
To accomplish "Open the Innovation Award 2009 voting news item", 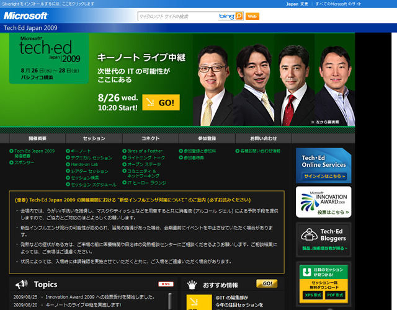I will (100, 297).
